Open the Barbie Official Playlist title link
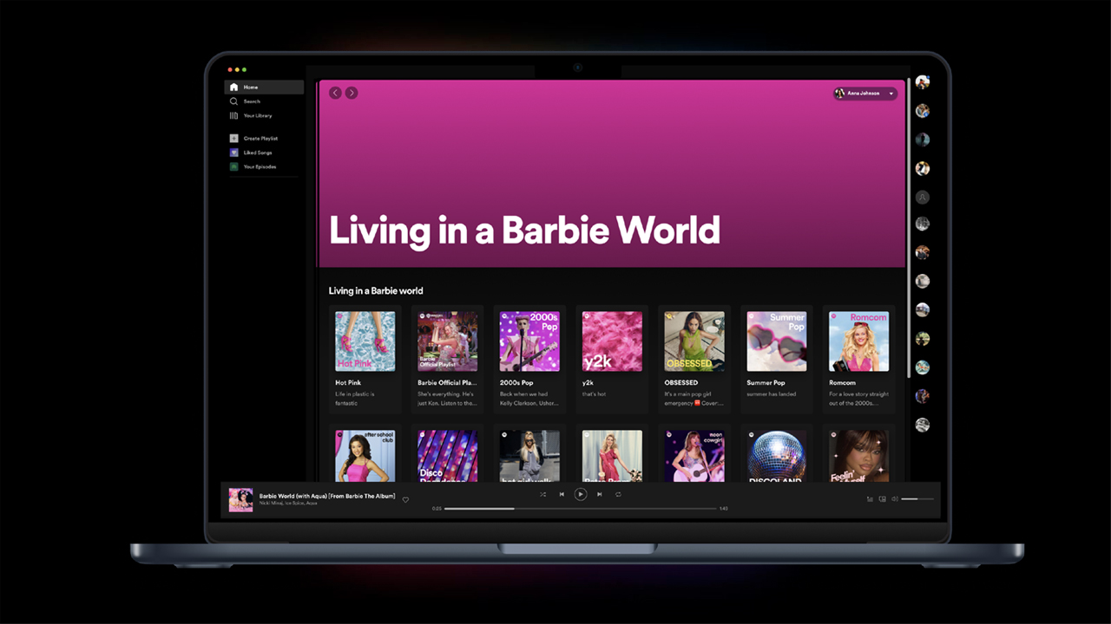The height and width of the screenshot is (624, 1111). [x=447, y=382]
